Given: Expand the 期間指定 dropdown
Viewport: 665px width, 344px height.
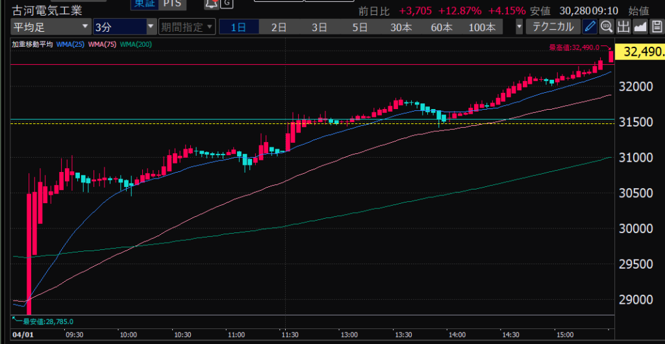Looking at the screenshot, I should click(x=186, y=27).
